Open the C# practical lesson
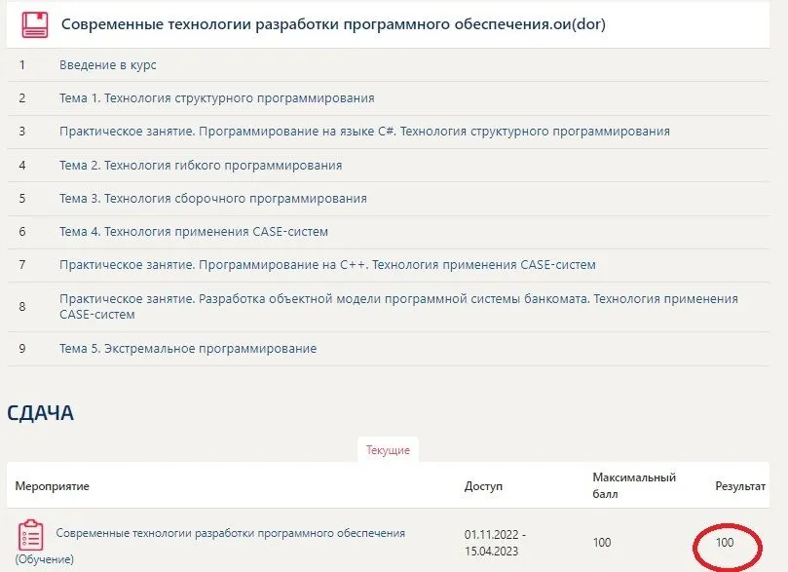The height and width of the screenshot is (572, 788). click(x=364, y=132)
